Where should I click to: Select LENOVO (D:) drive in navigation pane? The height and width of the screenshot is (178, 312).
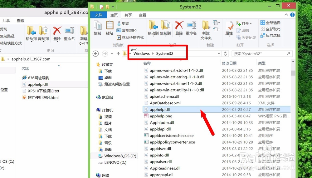tap(112, 162)
